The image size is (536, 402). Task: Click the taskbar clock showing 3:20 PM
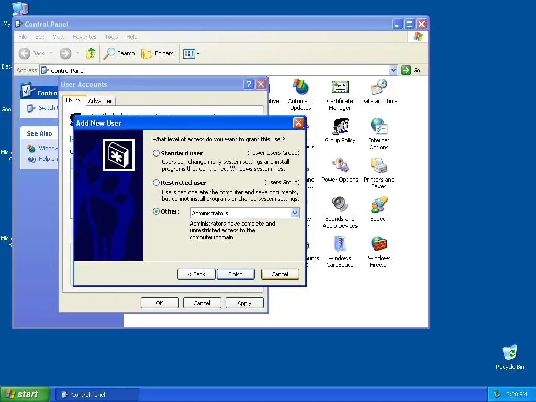coord(517,394)
